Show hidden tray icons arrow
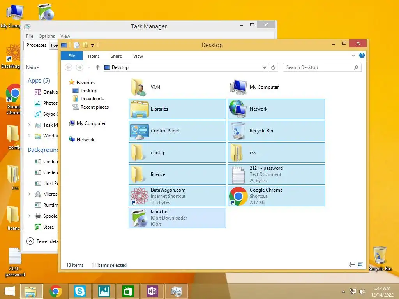The width and height of the screenshot is (399, 299). (344, 292)
